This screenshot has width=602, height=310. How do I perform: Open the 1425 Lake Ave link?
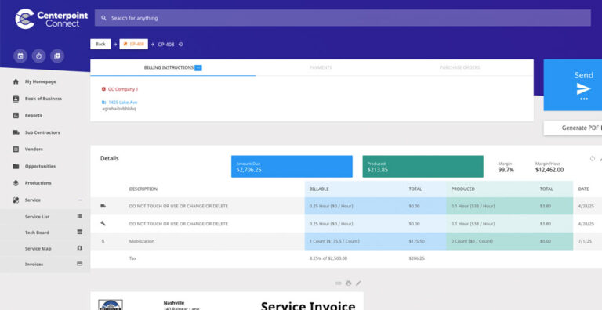coord(122,103)
